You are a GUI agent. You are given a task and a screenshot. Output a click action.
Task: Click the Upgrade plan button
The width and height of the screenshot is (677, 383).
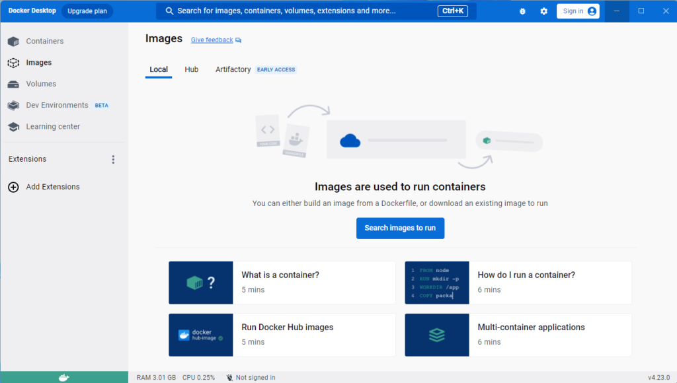[87, 11]
